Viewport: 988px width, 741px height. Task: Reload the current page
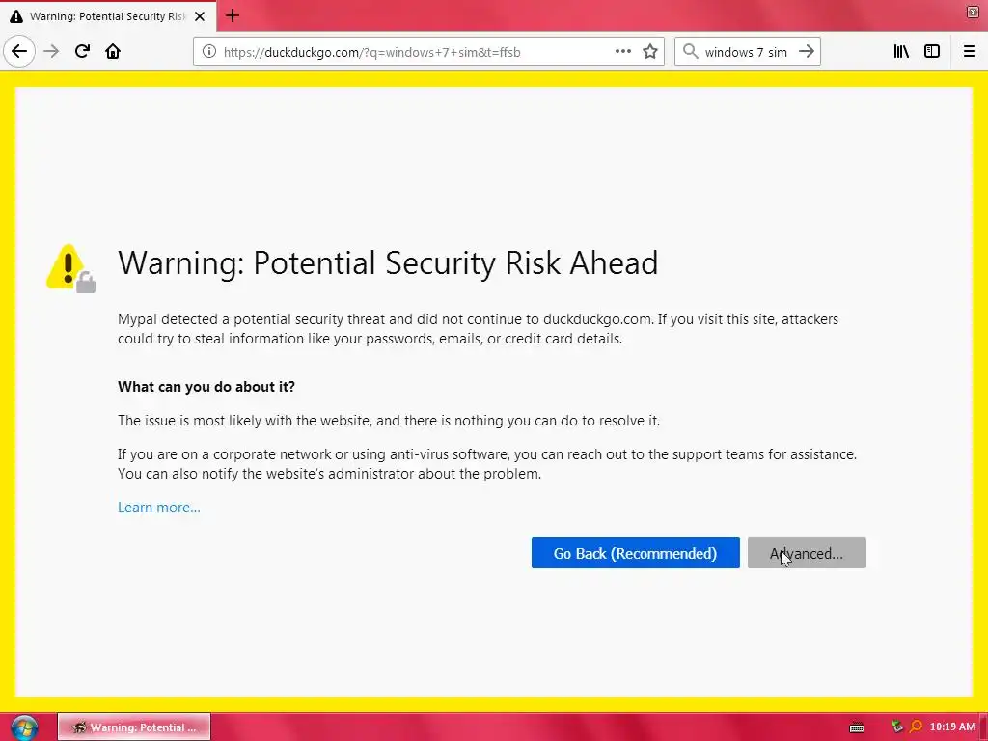click(x=83, y=52)
